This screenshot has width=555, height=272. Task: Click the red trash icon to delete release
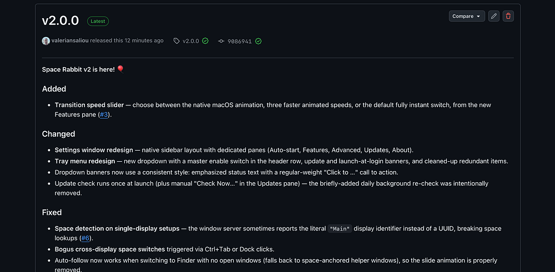(508, 16)
